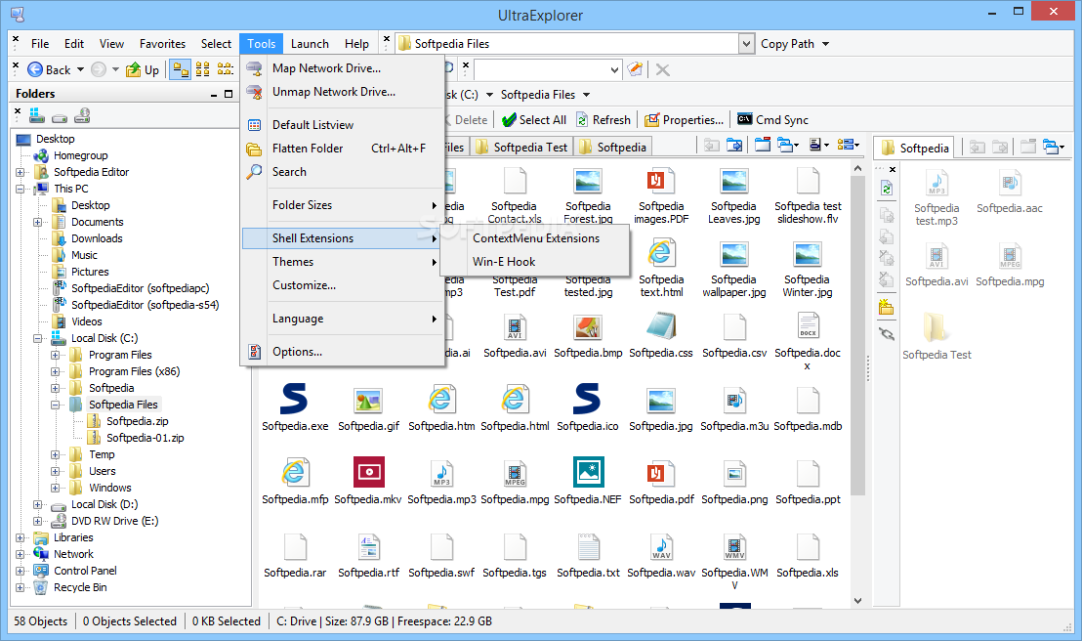Click ContextMenu Extensions submenu item
The width and height of the screenshot is (1082, 641).
pos(535,237)
